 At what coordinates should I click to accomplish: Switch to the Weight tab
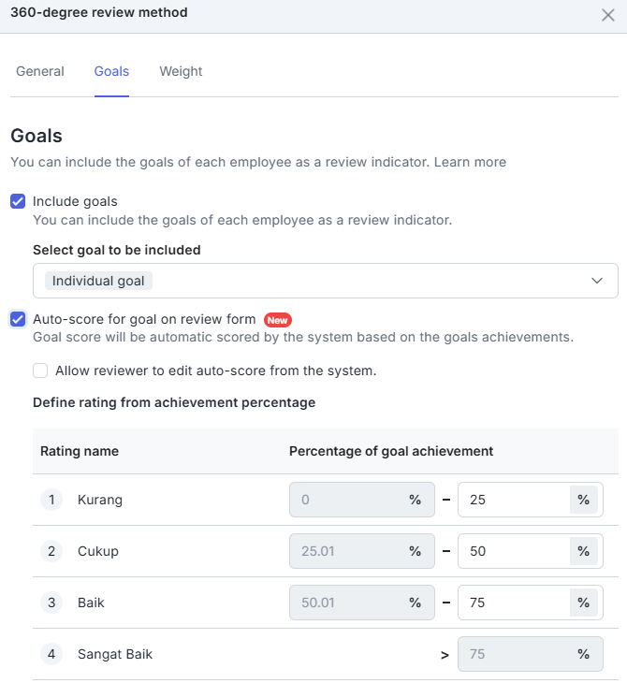[181, 71]
